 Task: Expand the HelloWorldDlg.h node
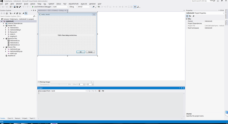point(6,30)
